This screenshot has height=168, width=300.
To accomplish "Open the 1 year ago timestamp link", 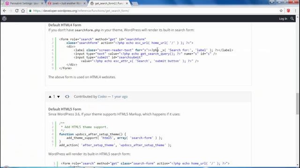I will 120,97.
